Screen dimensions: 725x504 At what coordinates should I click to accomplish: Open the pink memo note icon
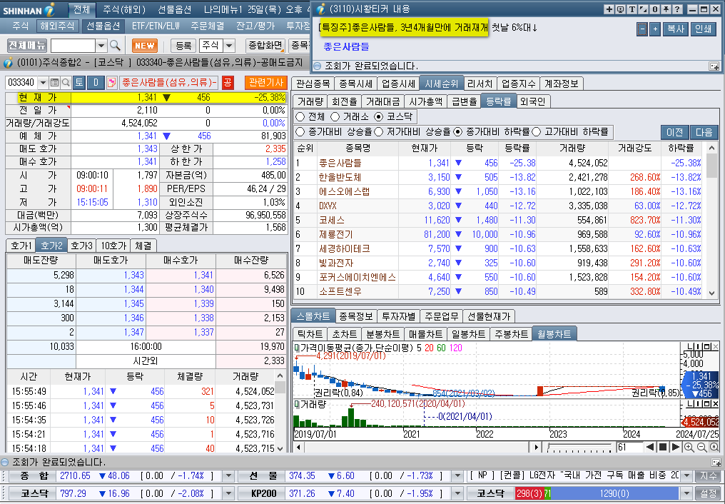(x=111, y=83)
